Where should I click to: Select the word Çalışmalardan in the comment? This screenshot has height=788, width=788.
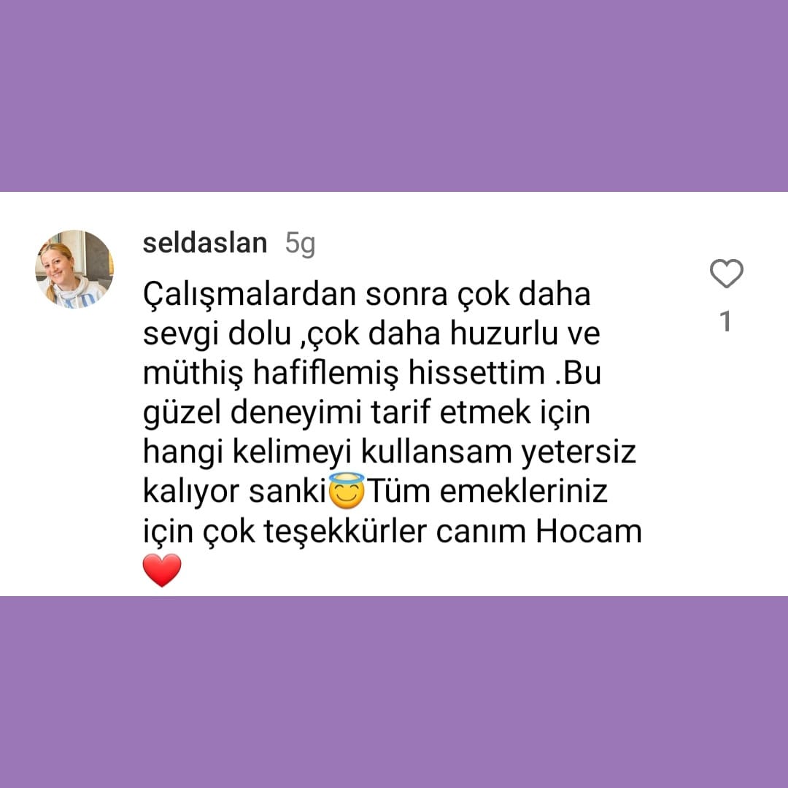pyautogui.click(x=250, y=295)
